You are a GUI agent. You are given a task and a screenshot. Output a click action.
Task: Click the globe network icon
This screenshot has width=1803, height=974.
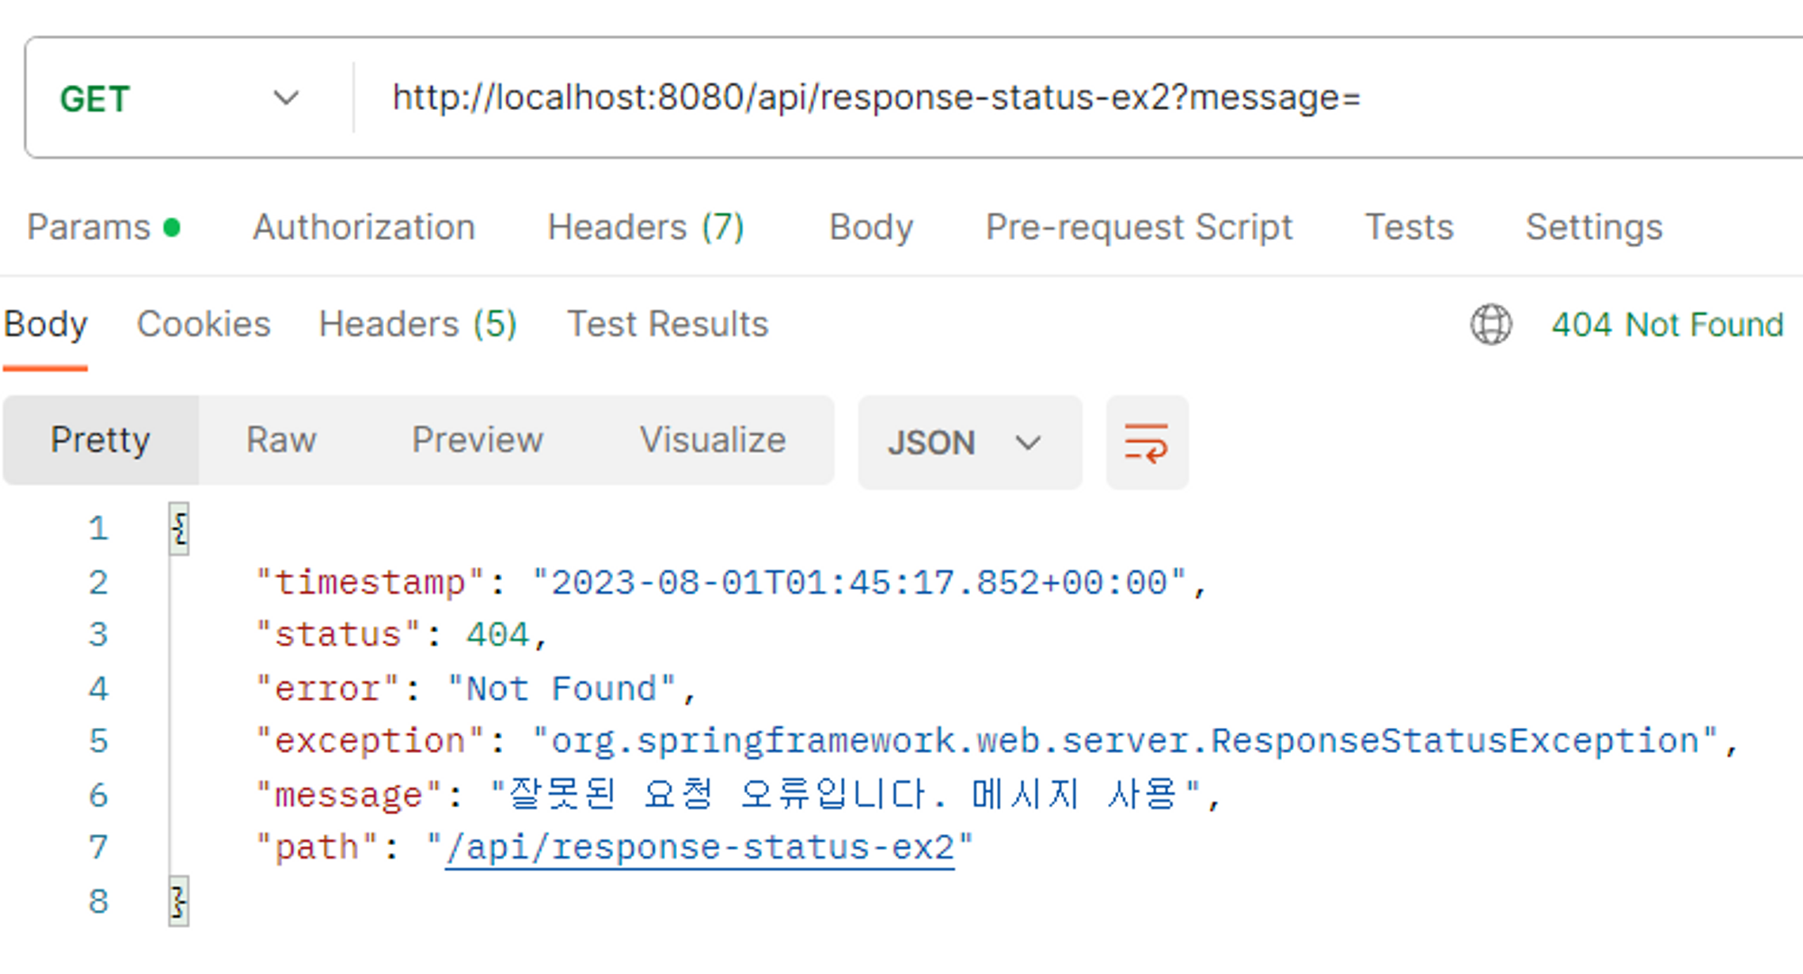point(1491,325)
